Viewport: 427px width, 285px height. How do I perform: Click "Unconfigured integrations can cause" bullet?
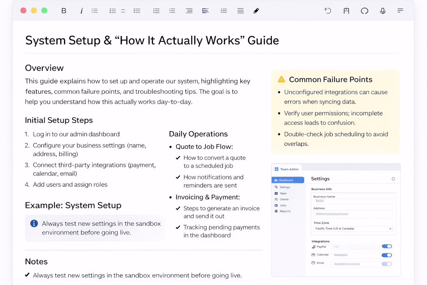[336, 97]
